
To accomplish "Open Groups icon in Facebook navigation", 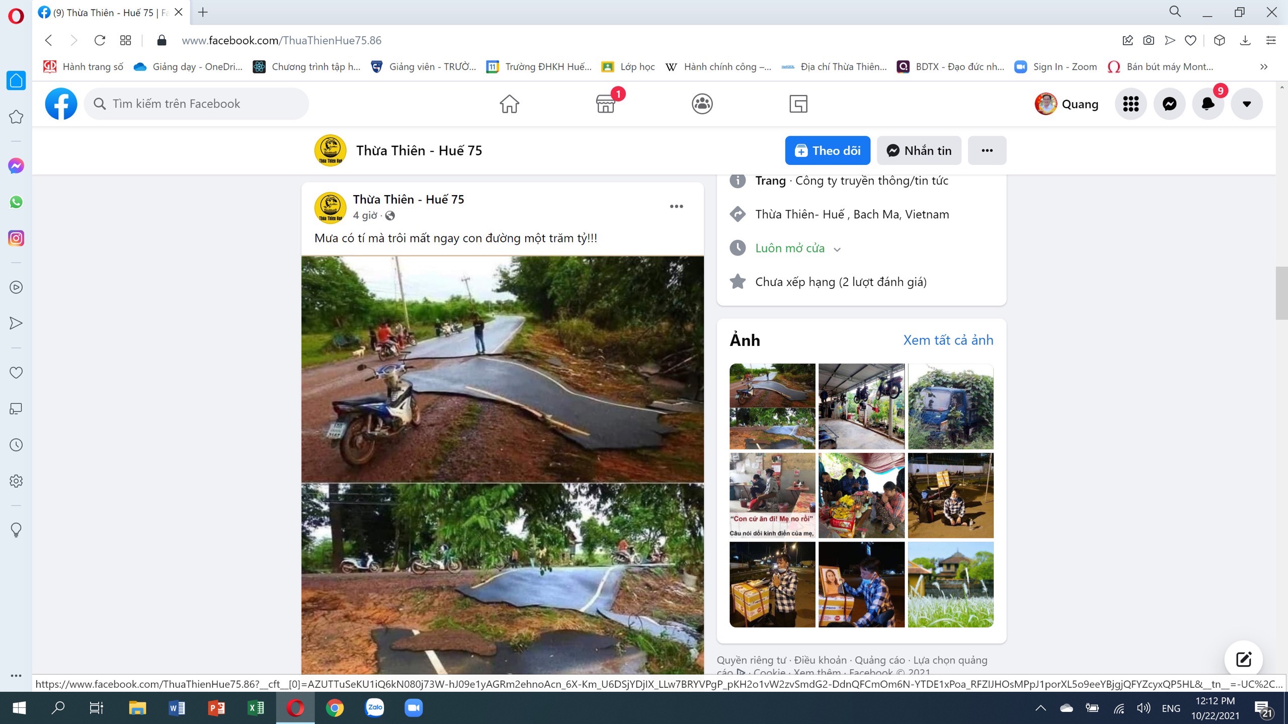I will pos(702,104).
